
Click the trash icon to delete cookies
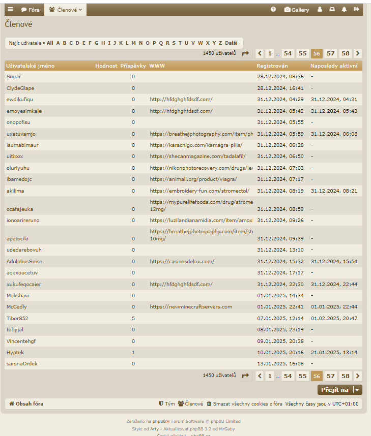click(x=209, y=403)
